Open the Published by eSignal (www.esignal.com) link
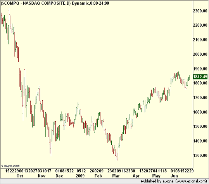The width and height of the screenshot is (209, 184). (x=174, y=181)
